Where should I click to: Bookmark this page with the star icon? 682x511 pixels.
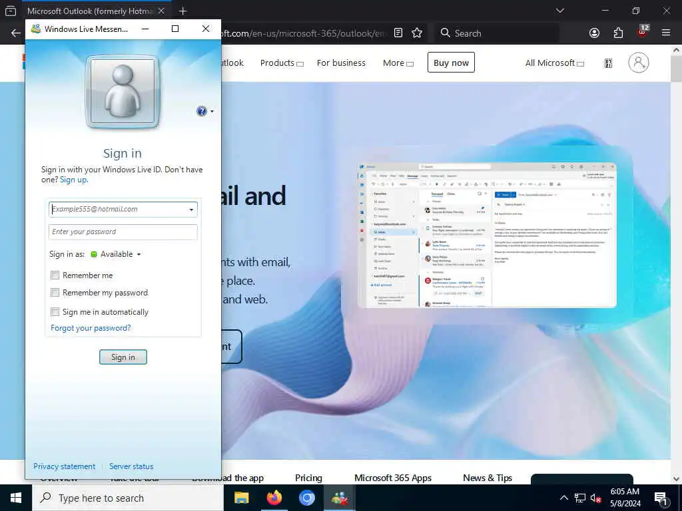[x=417, y=33]
